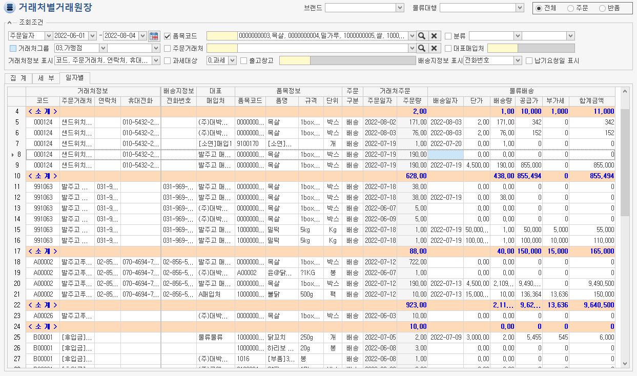Screen dimensions: 637x376
Task: Click the 물류물류 cell in row 25
Action: point(215,337)
